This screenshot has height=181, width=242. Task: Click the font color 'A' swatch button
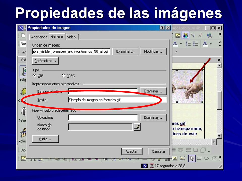tap(205, 44)
